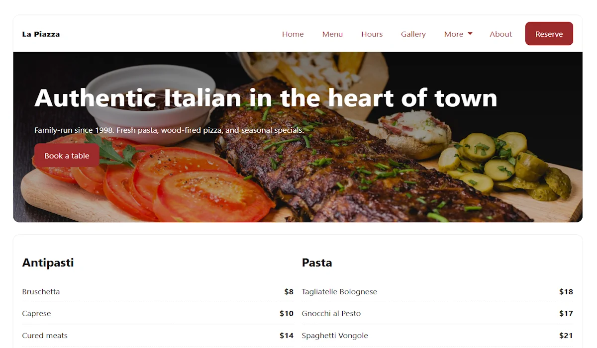Go to the Home nav link
This screenshot has height=348, width=597.
click(293, 34)
